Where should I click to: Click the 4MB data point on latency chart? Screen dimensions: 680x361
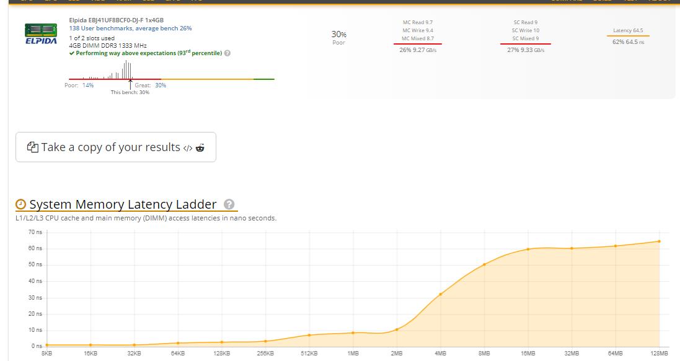(x=441, y=294)
